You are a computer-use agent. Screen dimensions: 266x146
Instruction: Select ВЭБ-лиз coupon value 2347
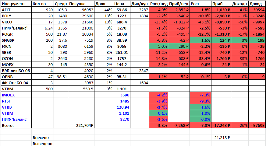pyautogui.click(x=140, y=71)
